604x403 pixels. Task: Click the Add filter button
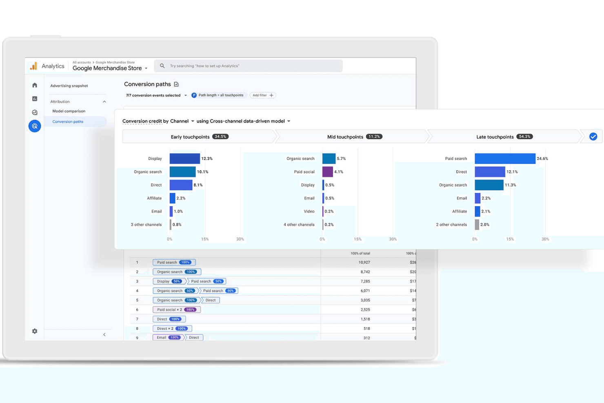tap(263, 95)
